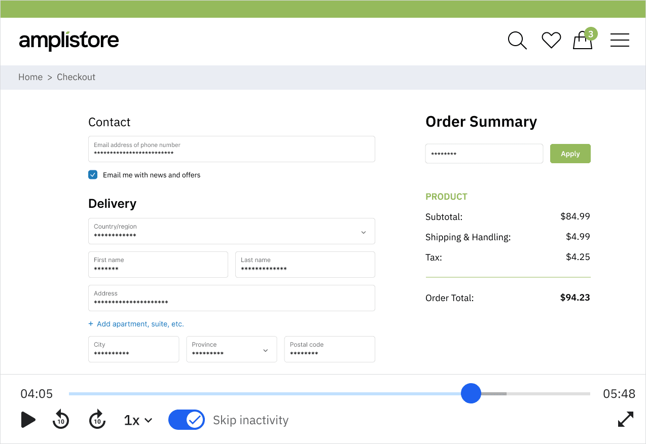Click the amplistore logo

69,41
